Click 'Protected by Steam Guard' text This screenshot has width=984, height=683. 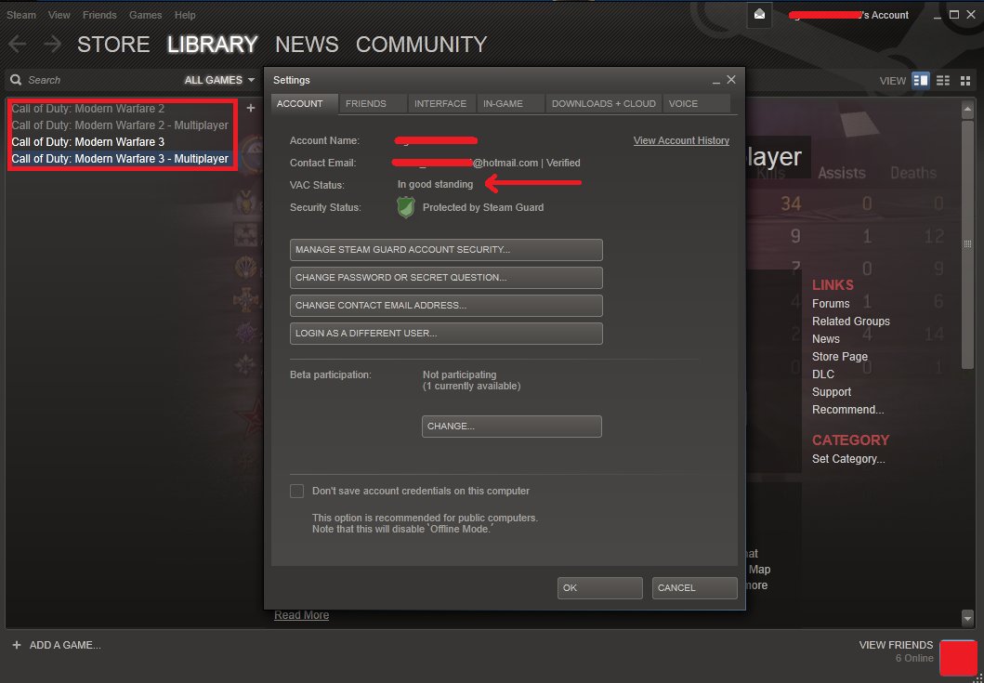pyautogui.click(x=483, y=207)
